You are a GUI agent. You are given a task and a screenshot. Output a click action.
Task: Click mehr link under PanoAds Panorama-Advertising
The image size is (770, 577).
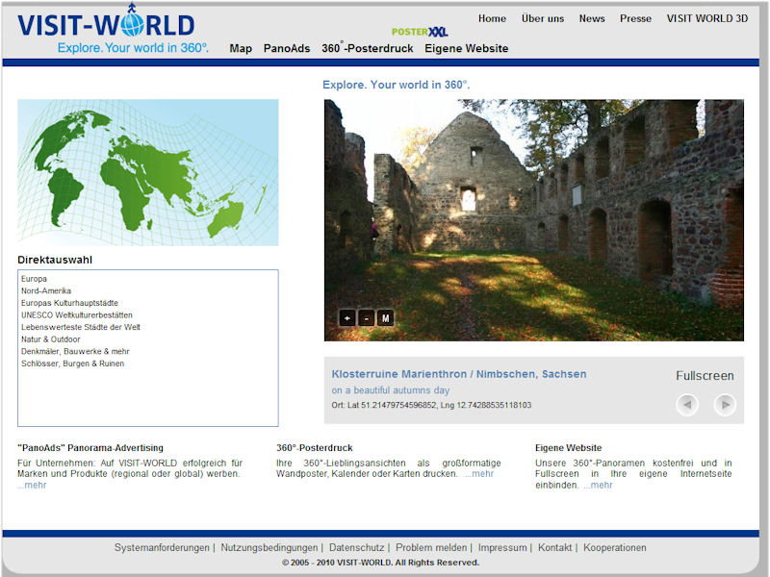point(32,486)
